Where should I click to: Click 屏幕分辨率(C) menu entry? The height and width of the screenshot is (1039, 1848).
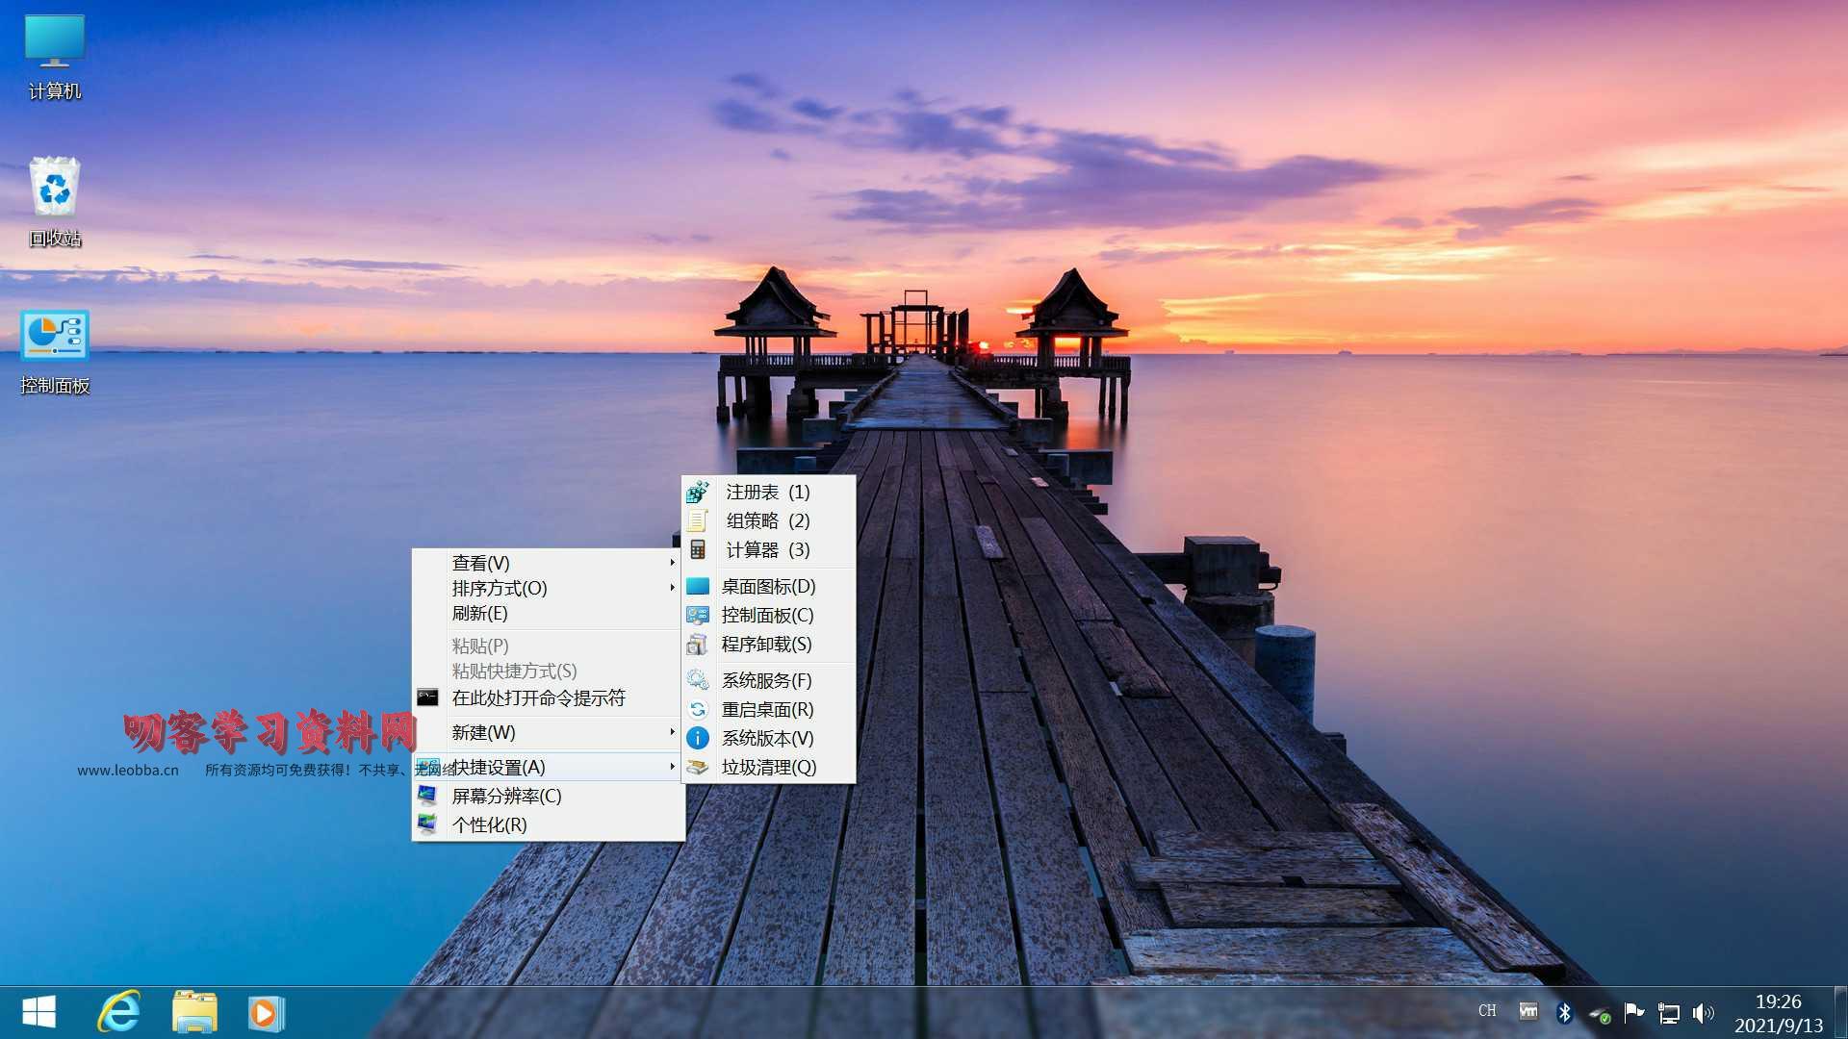point(506,796)
